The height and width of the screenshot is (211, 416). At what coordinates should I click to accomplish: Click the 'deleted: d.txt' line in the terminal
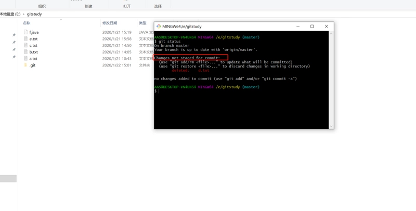pos(190,70)
